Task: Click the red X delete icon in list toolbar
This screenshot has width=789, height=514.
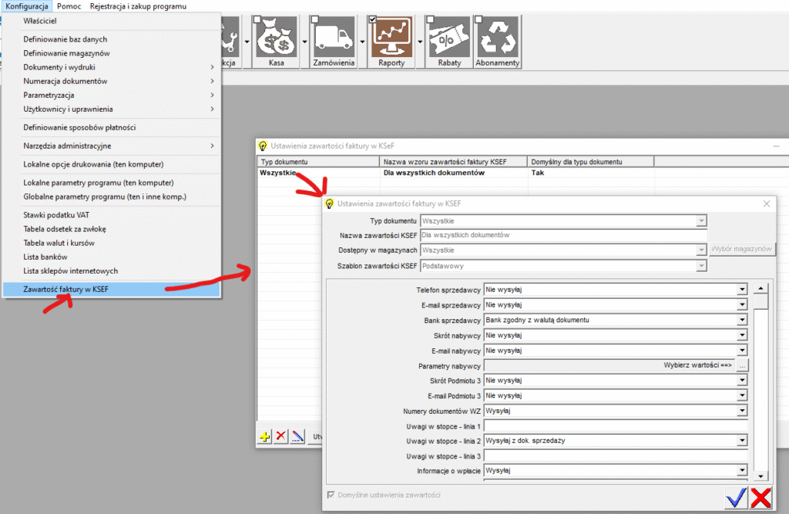Action: pyautogui.click(x=281, y=437)
